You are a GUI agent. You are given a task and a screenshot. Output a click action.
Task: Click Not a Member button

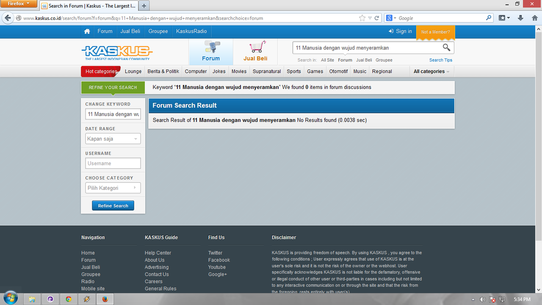436,32
